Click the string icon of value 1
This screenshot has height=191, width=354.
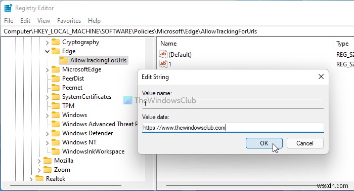(x=163, y=64)
